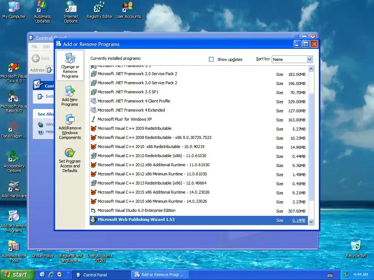The height and width of the screenshot is (280, 374).
Task: Open Accessibility Options desktop icon
Action: point(14,162)
